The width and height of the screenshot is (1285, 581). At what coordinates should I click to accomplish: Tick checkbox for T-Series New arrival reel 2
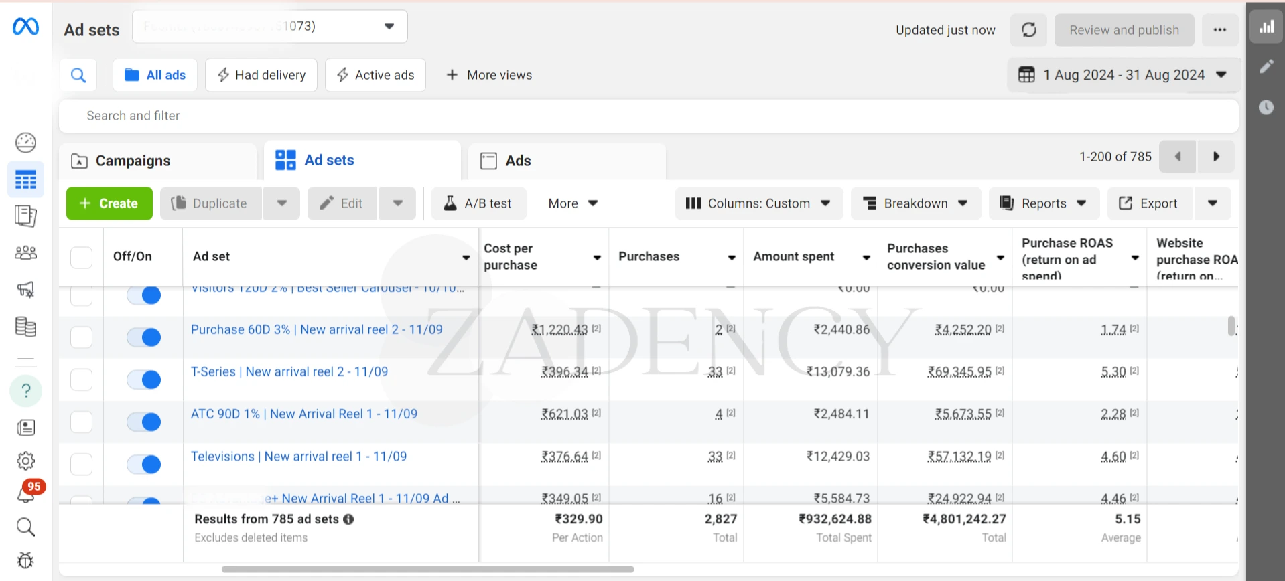point(81,380)
